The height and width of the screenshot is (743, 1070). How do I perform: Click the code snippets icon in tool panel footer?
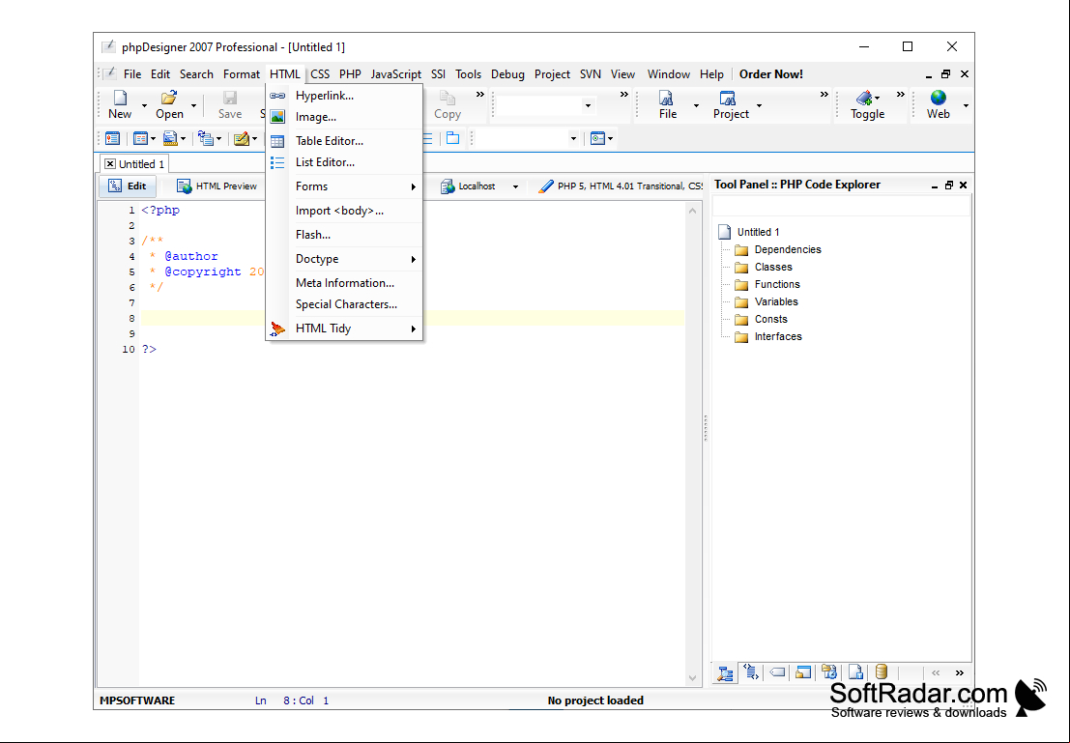(x=751, y=672)
